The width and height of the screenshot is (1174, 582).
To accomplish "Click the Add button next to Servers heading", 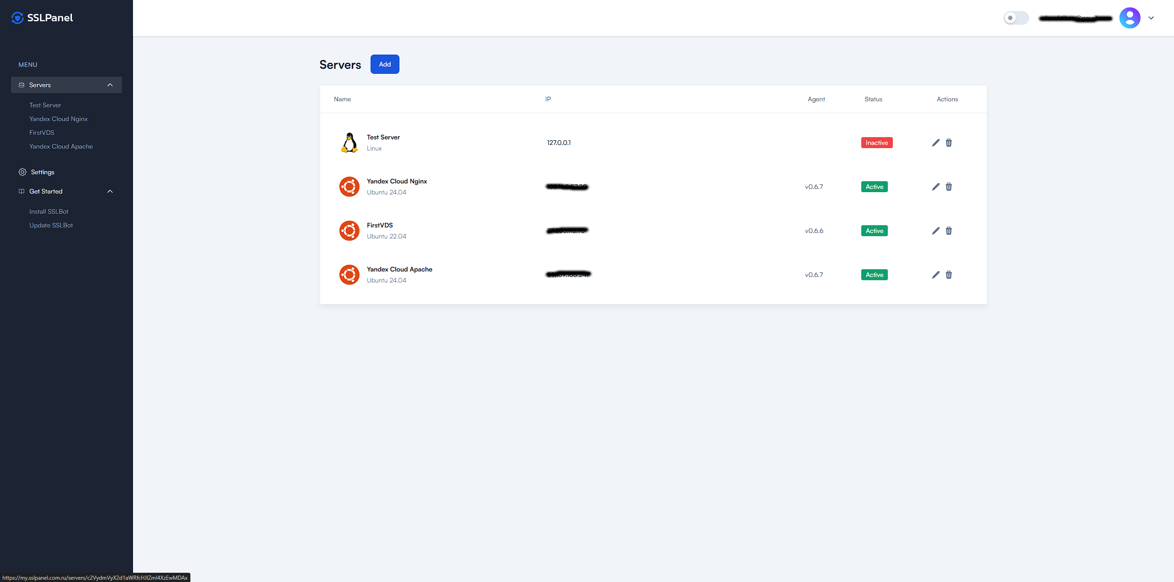I will (x=384, y=64).
